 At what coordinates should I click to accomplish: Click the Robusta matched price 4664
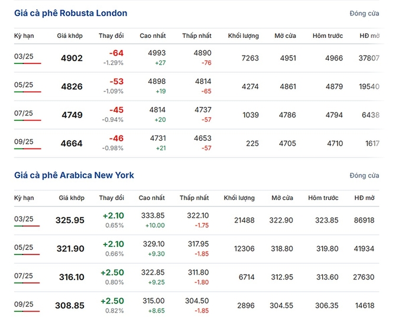pos(72,143)
